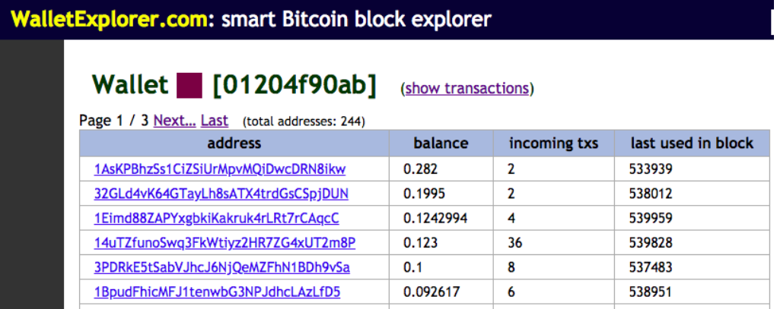Click the incoming txs column header
Image resolution: width=777 pixels, height=309 pixels.
553,143
